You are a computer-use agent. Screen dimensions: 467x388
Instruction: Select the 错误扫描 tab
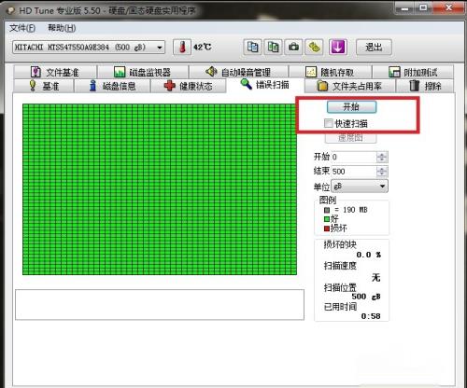tap(265, 85)
